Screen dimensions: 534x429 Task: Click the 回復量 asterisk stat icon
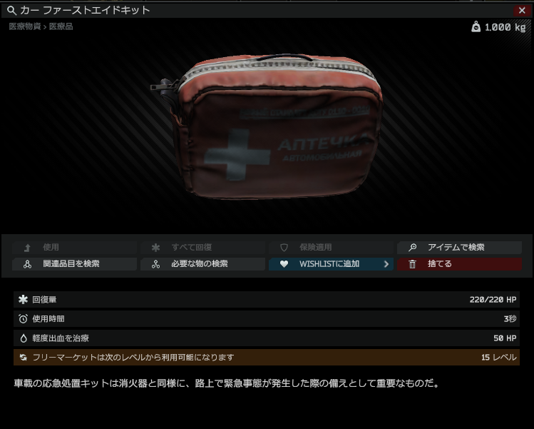(23, 300)
